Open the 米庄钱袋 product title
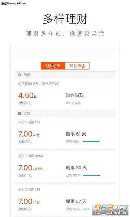130x217 pixels. (39, 84)
